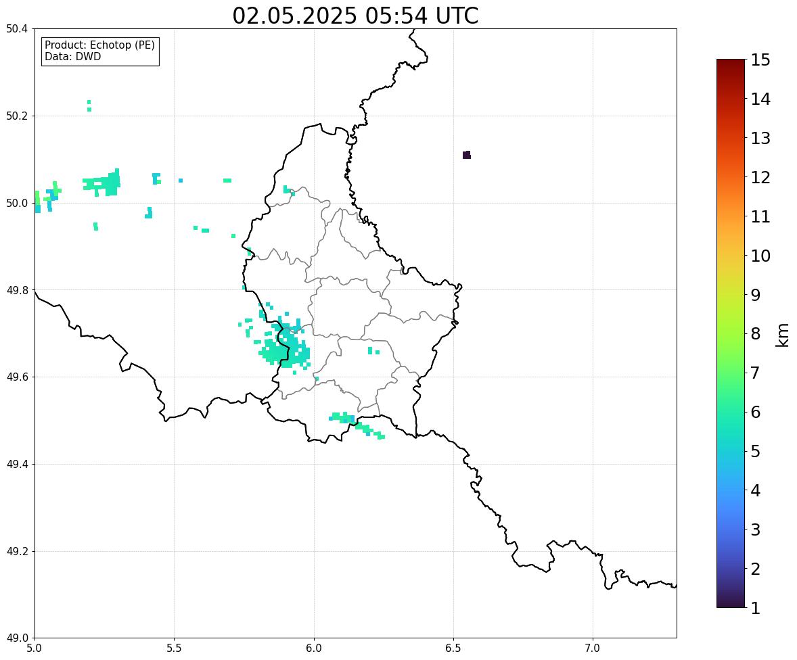
Task: Click latitude axis label 49.0
Action: coord(17,638)
